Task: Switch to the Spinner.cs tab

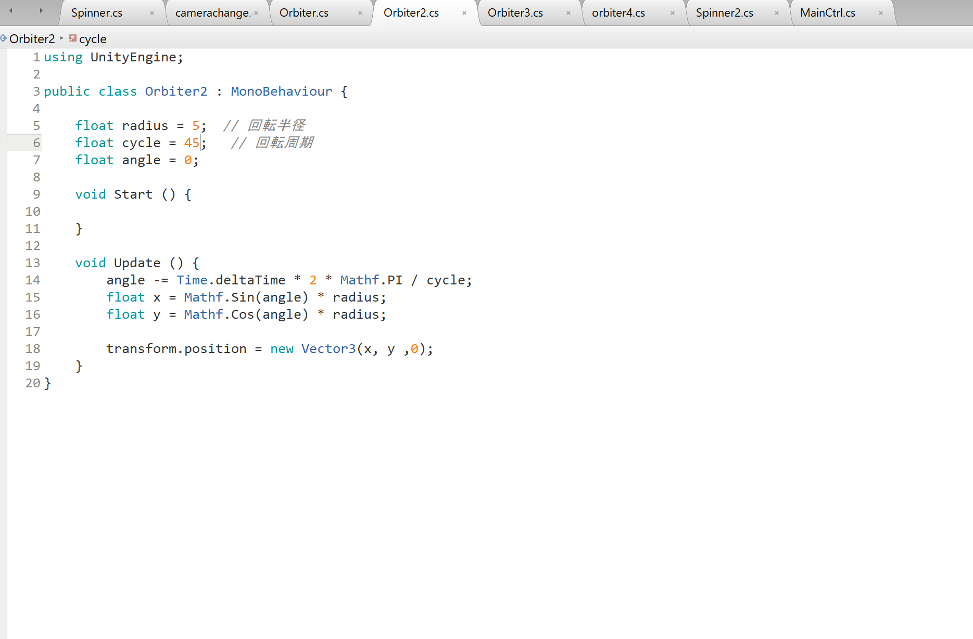Action: pos(97,13)
